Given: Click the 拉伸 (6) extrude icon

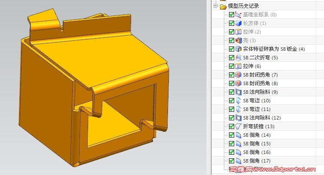Looking at the screenshot, I should [x=238, y=66].
